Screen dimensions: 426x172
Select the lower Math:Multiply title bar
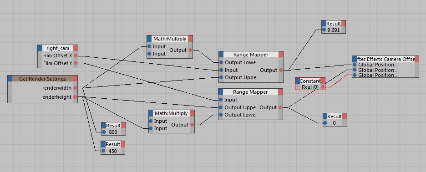(171, 113)
